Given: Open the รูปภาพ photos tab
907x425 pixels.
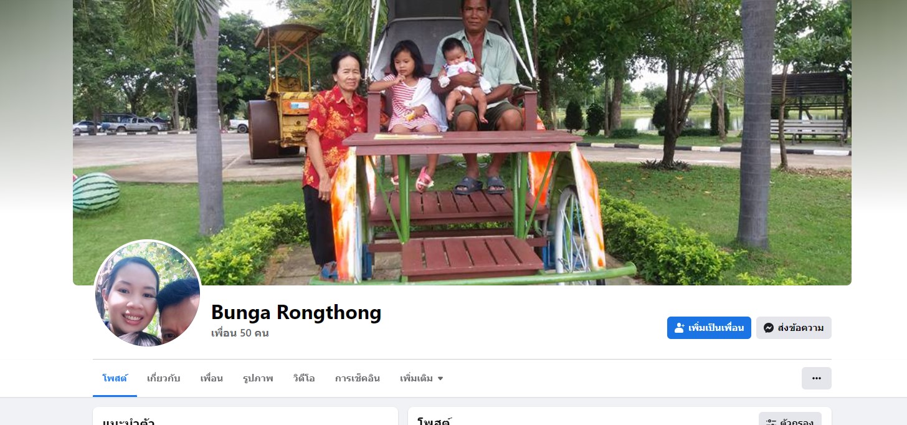Looking at the screenshot, I should [x=258, y=378].
